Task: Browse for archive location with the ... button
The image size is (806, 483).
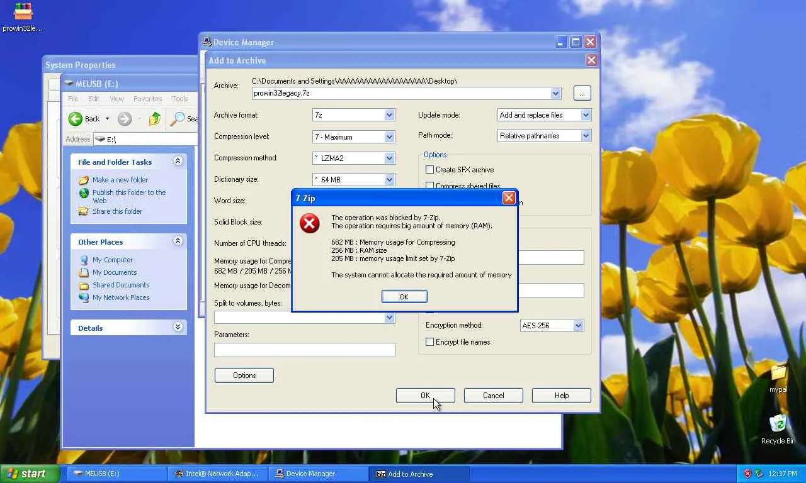Action: pyautogui.click(x=582, y=93)
